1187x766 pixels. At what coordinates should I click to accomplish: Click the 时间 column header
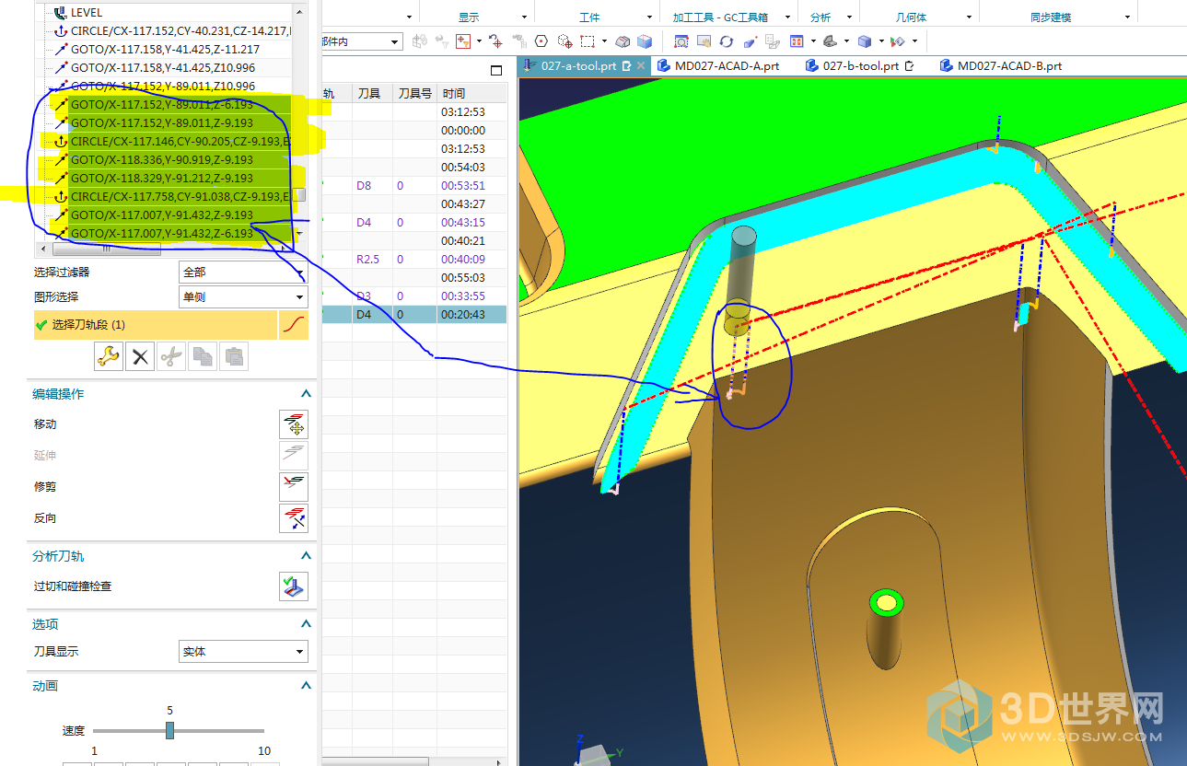click(472, 93)
